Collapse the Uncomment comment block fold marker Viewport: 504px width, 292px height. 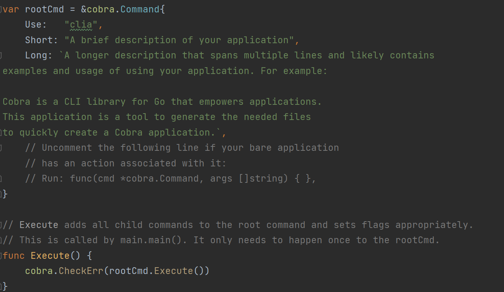[x=1, y=148]
